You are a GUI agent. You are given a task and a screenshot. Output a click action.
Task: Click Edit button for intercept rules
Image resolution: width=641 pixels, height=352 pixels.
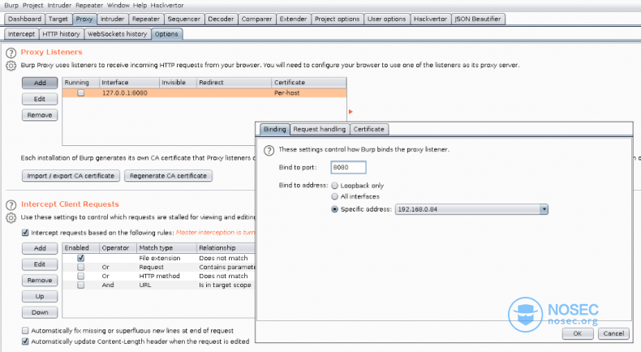40,264
